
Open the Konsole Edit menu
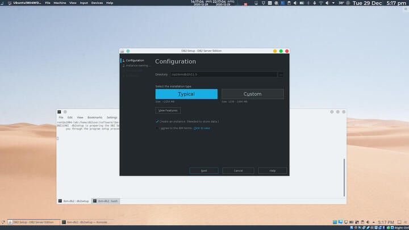[x=70, y=118]
